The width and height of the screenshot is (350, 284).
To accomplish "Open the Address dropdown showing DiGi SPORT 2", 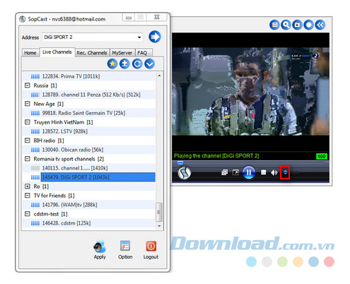I will pos(139,37).
